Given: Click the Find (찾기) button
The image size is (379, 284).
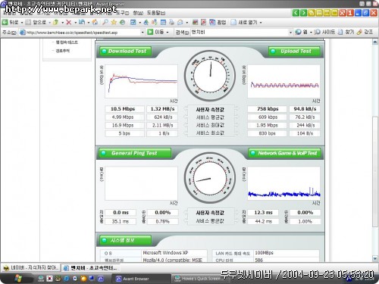Looking at the screenshot, I should pyautogui.click(x=346, y=32).
